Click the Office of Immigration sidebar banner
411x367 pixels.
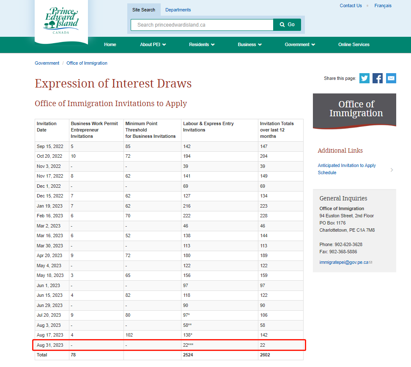pyautogui.click(x=354, y=111)
